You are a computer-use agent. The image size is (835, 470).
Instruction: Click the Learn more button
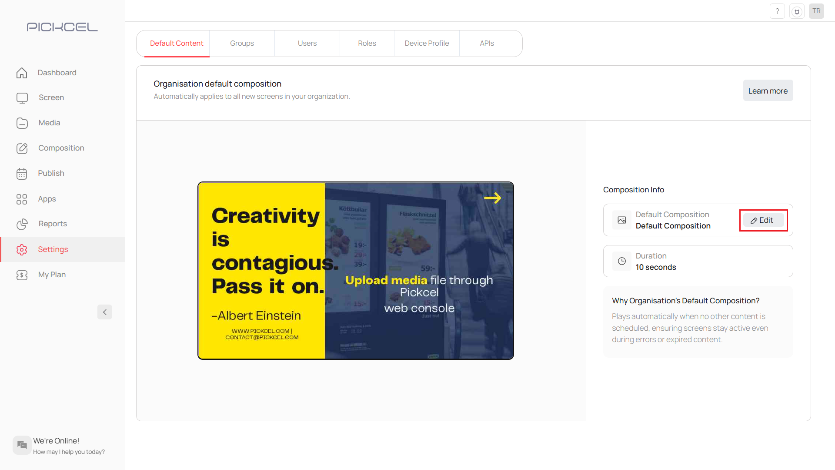pyautogui.click(x=768, y=91)
